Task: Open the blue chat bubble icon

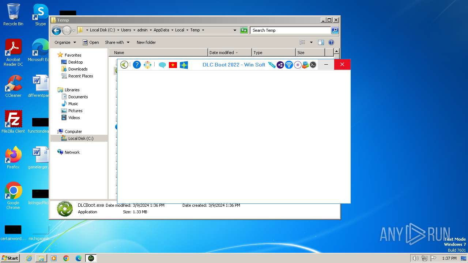Action: [x=162, y=65]
